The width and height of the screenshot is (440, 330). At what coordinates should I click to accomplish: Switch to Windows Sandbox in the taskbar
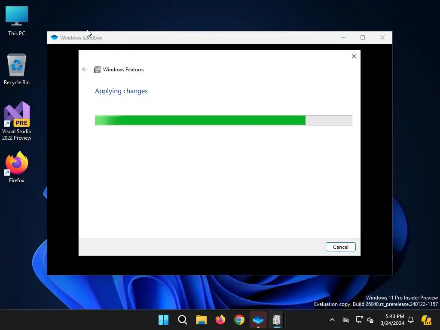258,320
